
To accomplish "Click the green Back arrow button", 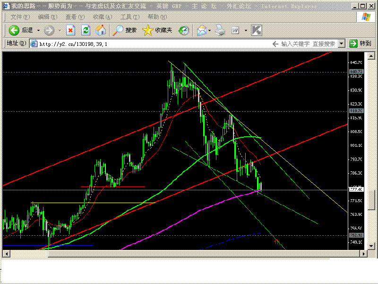I will [14, 30].
